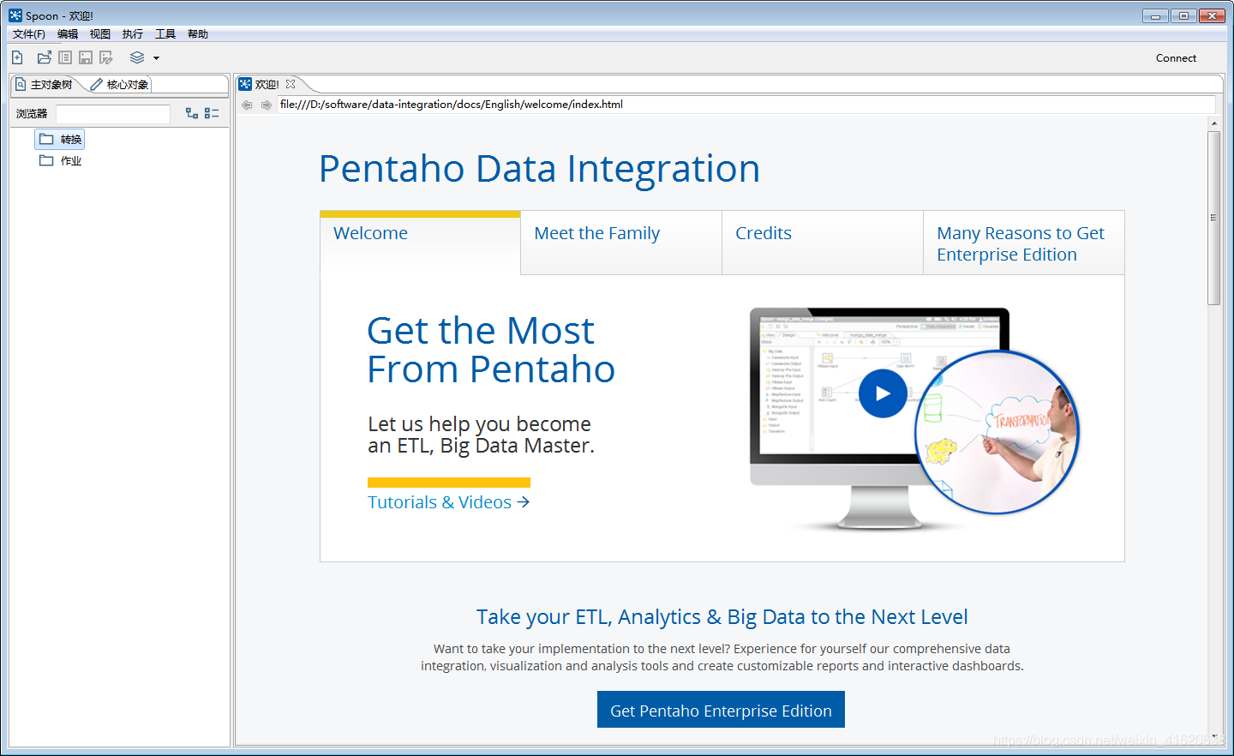The image size is (1234, 756).
Task: Click the Save toolbar icon
Action: [86, 57]
